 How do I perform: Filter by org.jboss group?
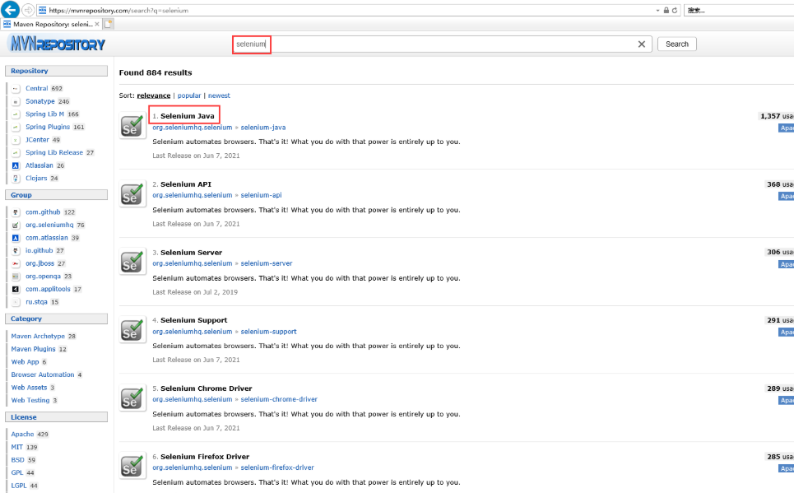(x=40, y=263)
